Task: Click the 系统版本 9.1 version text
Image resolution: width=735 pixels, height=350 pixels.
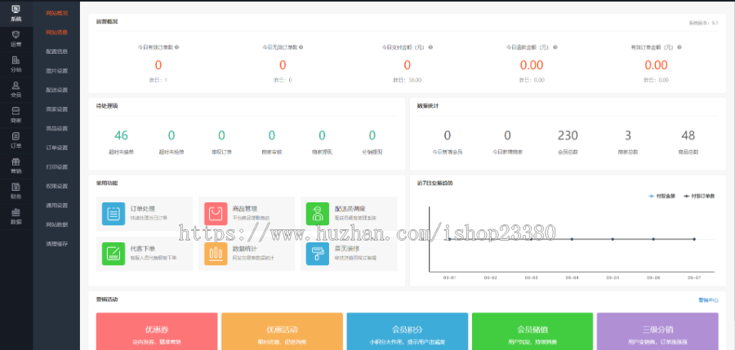Action: pos(703,23)
